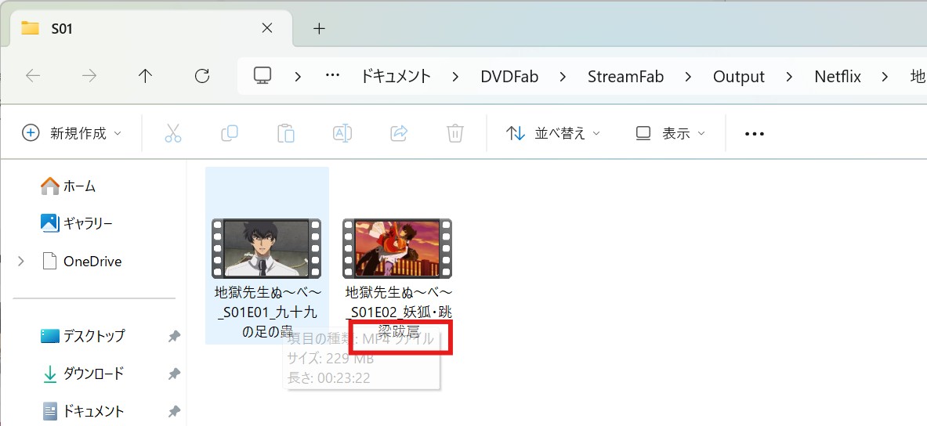Click the Delete trash can icon
Viewport: 927px width, 426px height.
click(454, 134)
